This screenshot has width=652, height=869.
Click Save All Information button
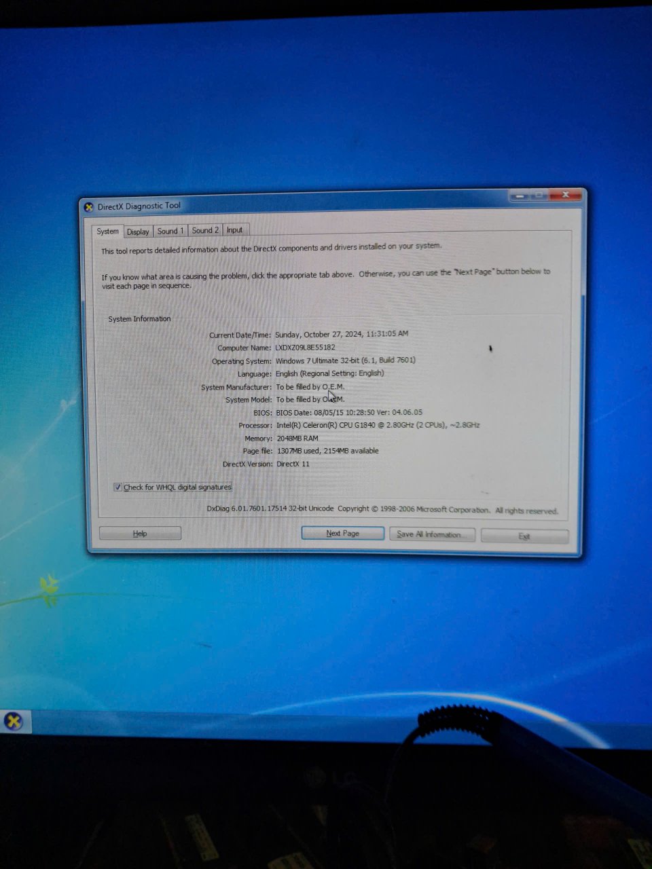coord(431,534)
